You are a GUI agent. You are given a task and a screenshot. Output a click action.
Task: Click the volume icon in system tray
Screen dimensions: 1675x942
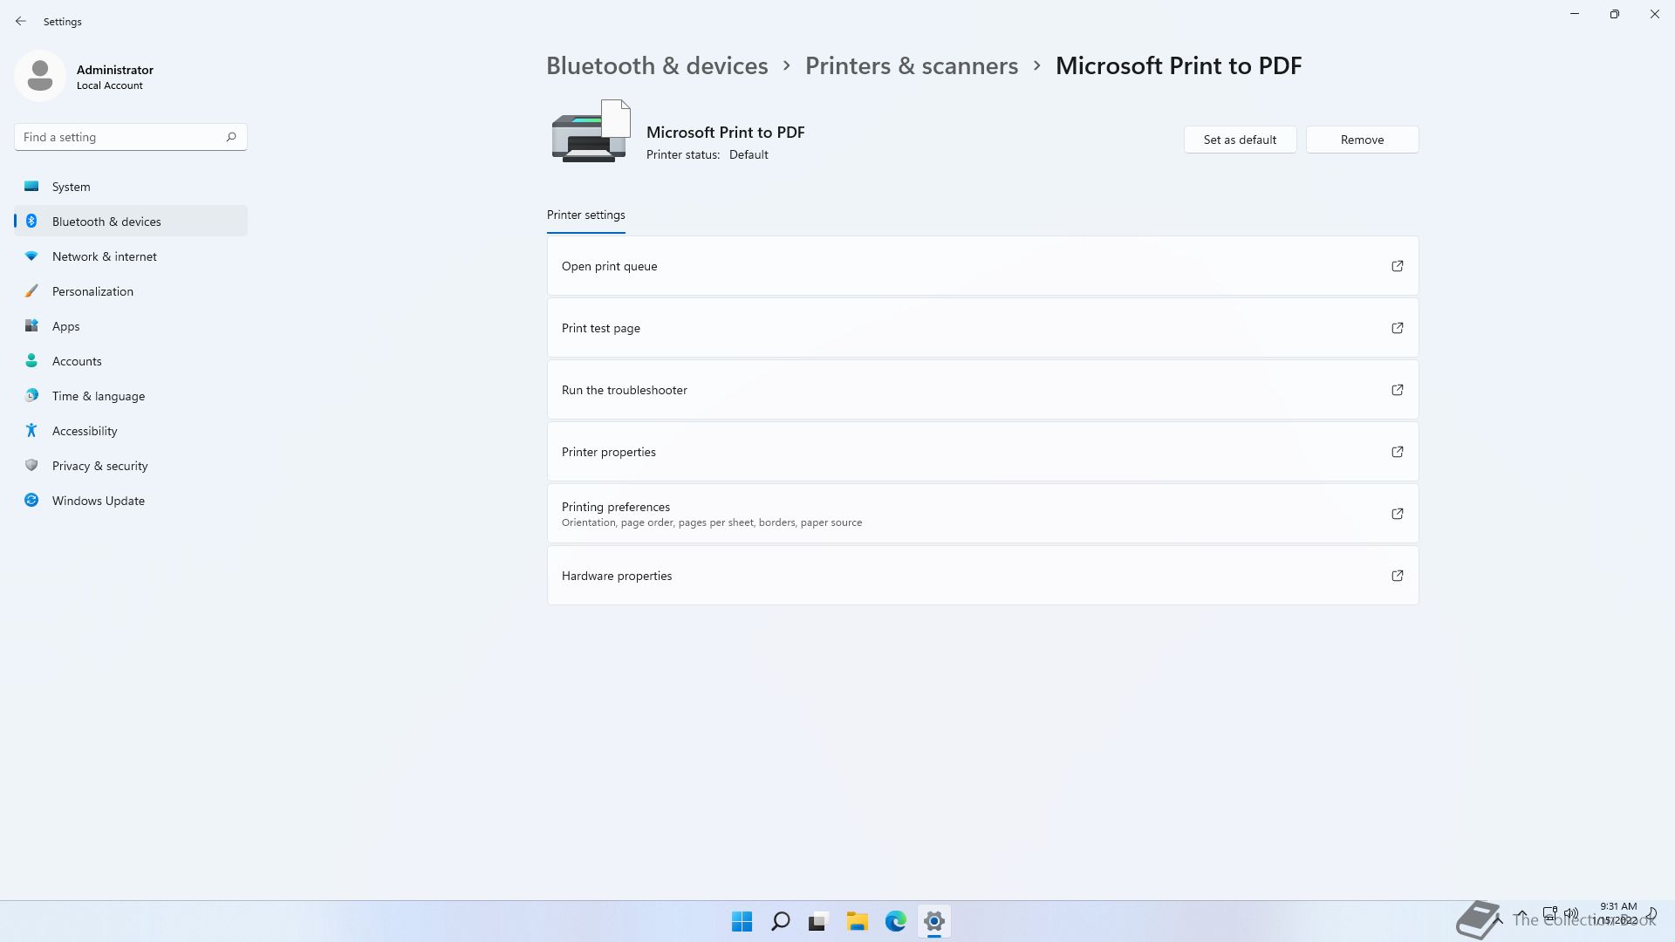pyautogui.click(x=1571, y=913)
